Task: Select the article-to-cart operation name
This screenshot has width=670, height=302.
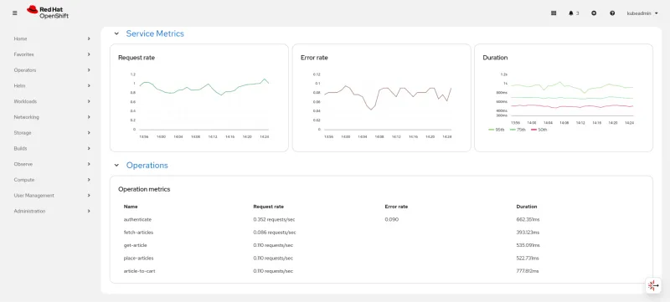Action: click(139, 271)
